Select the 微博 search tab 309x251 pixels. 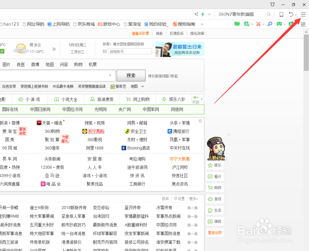(x=35, y=65)
